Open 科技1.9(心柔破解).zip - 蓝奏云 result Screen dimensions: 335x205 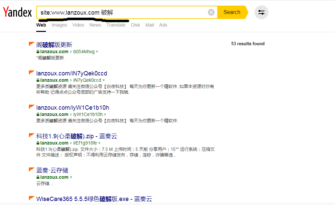pyautogui.click(x=77, y=136)
